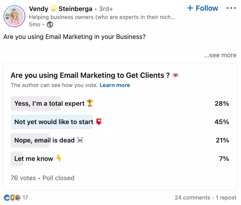Click the 28% result bar
Viewport: 241px width, 205px height.
36,104
